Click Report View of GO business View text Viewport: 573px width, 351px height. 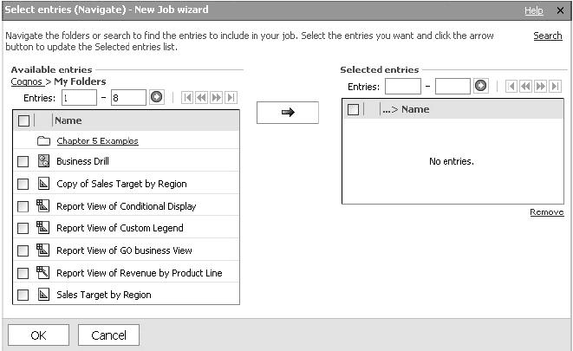point(124,250)
